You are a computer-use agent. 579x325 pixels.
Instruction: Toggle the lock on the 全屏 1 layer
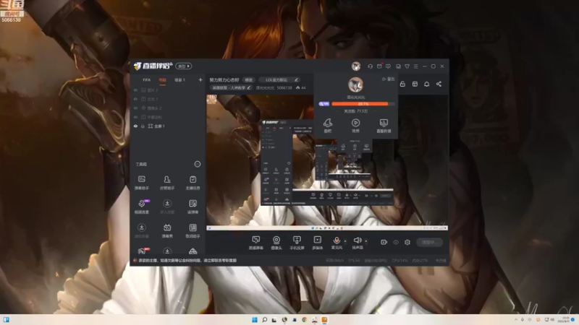point(143,126)
